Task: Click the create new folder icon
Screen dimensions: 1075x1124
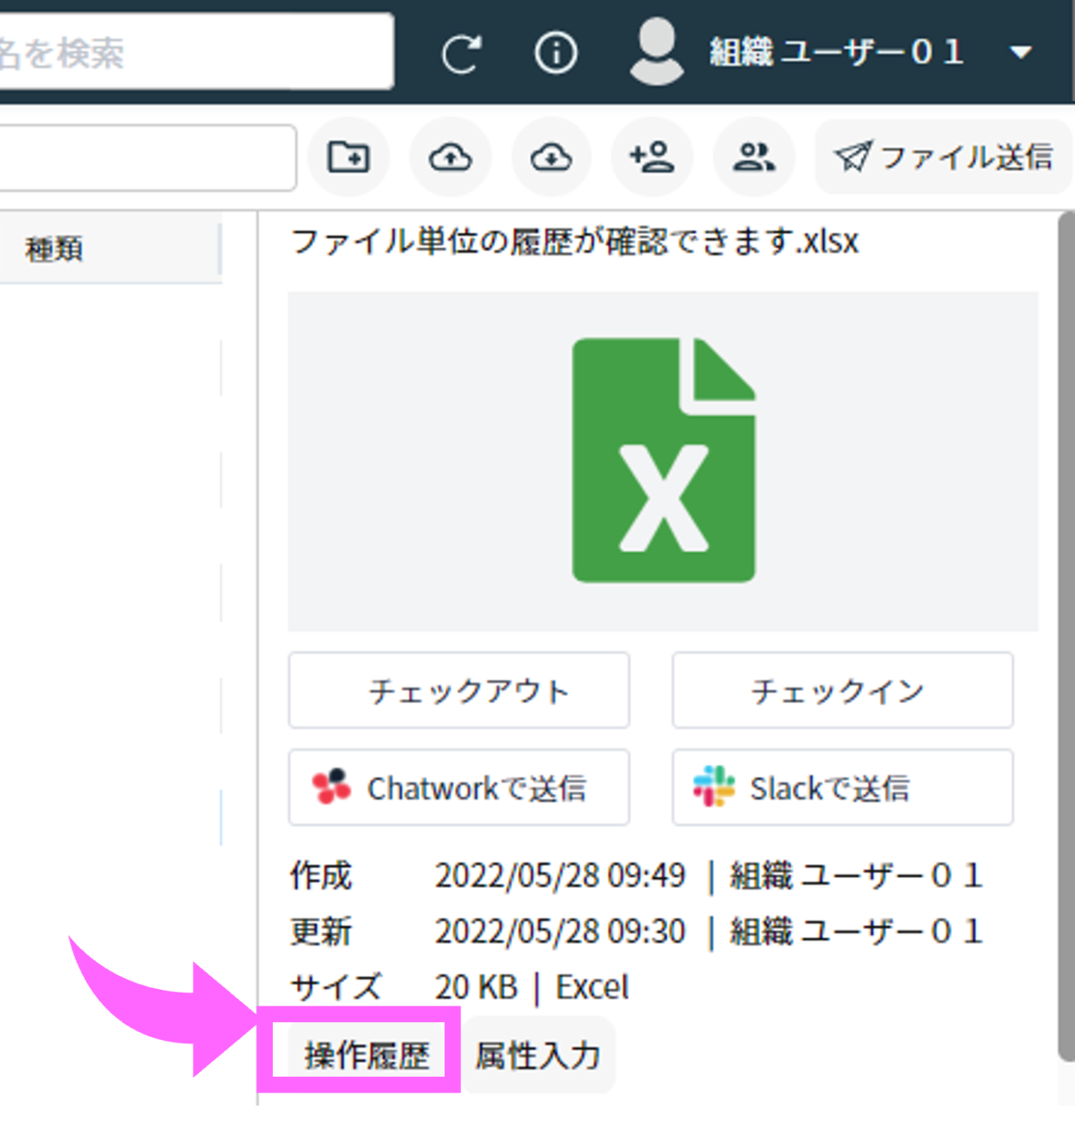Action: pyautogui.click(x=349, y=157)
